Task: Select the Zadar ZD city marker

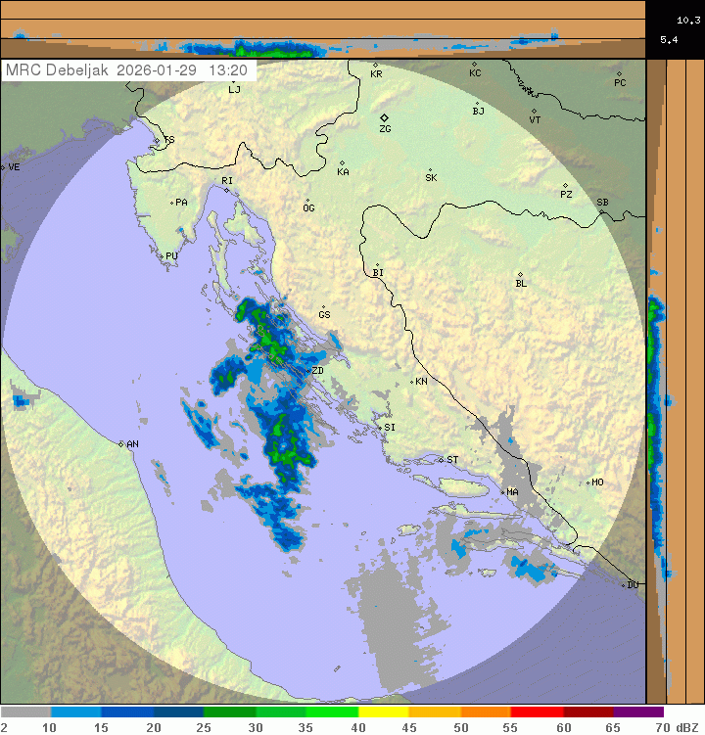Action: [x=307, y=371]
